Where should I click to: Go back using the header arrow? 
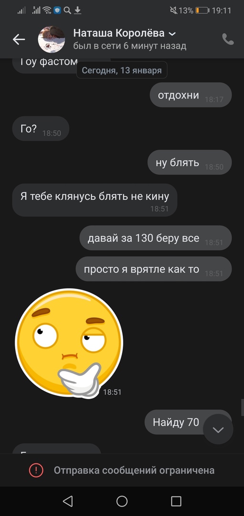coord(19,40)
